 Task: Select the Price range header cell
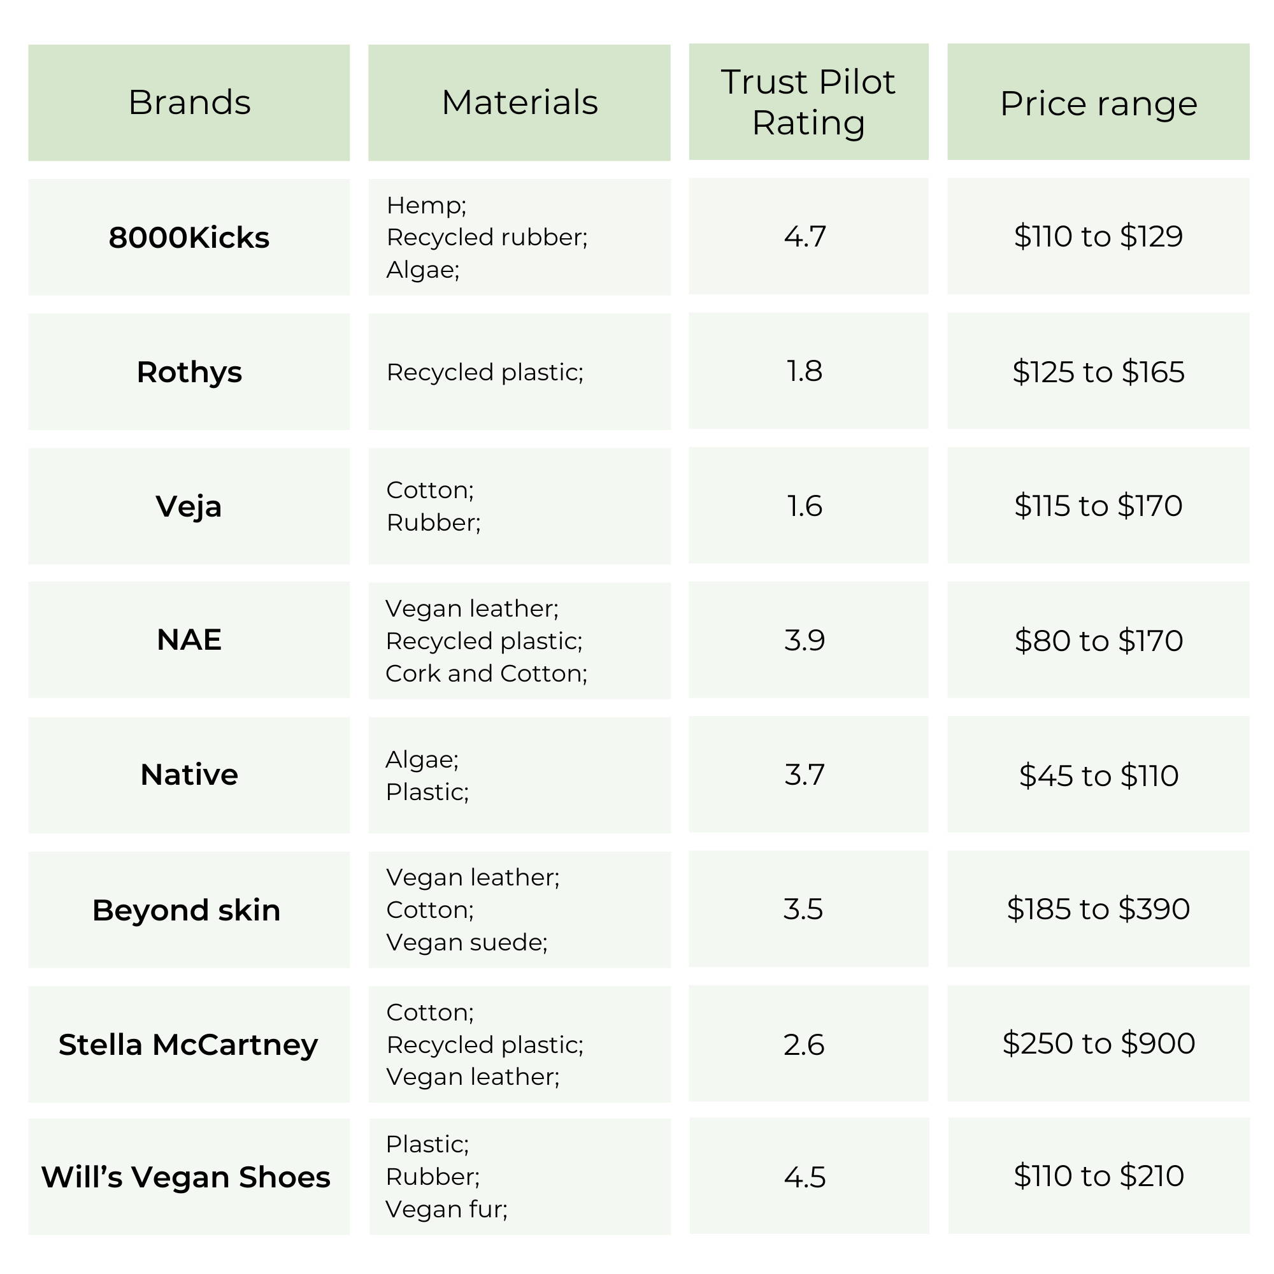tap(1098, 102)
